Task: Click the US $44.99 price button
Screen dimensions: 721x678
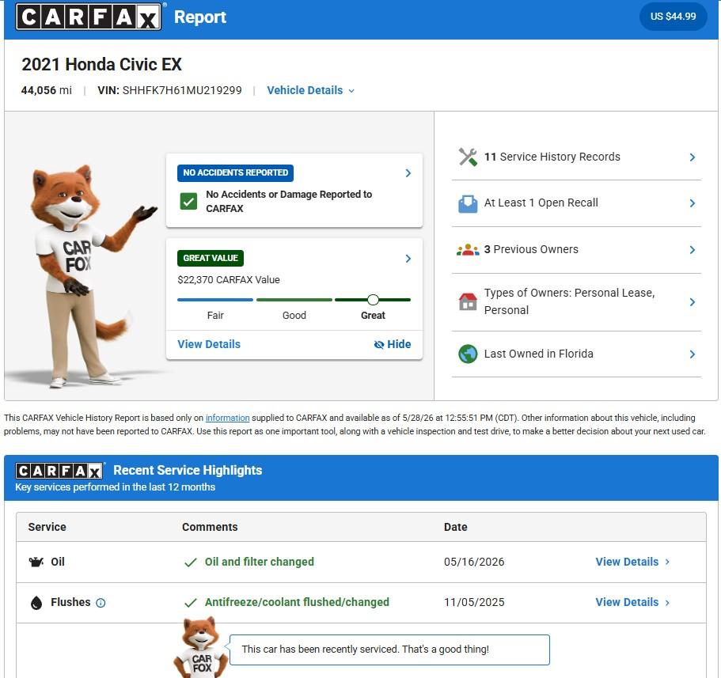Action: point(673,17)
